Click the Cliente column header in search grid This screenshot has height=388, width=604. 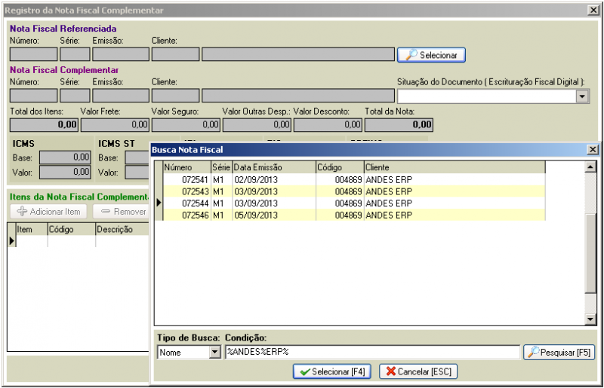[x=455, y=167]
